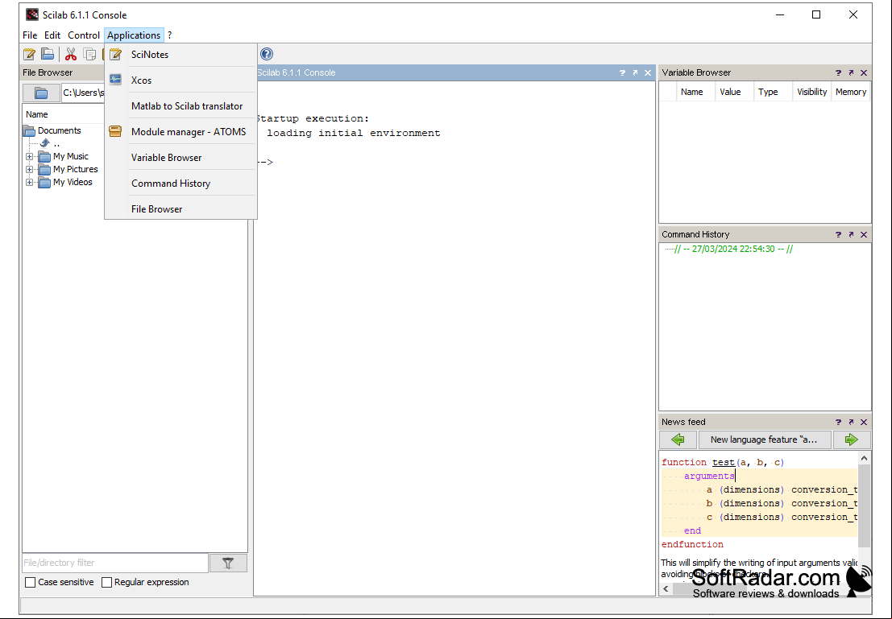Click the 'New language feature' news title button
The height and width of the screenshot is (619, 892).
pos(764,439)
